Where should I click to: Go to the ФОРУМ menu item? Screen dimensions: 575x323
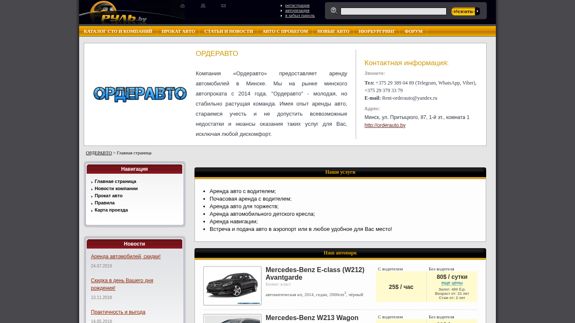click(x=413, y=31)
